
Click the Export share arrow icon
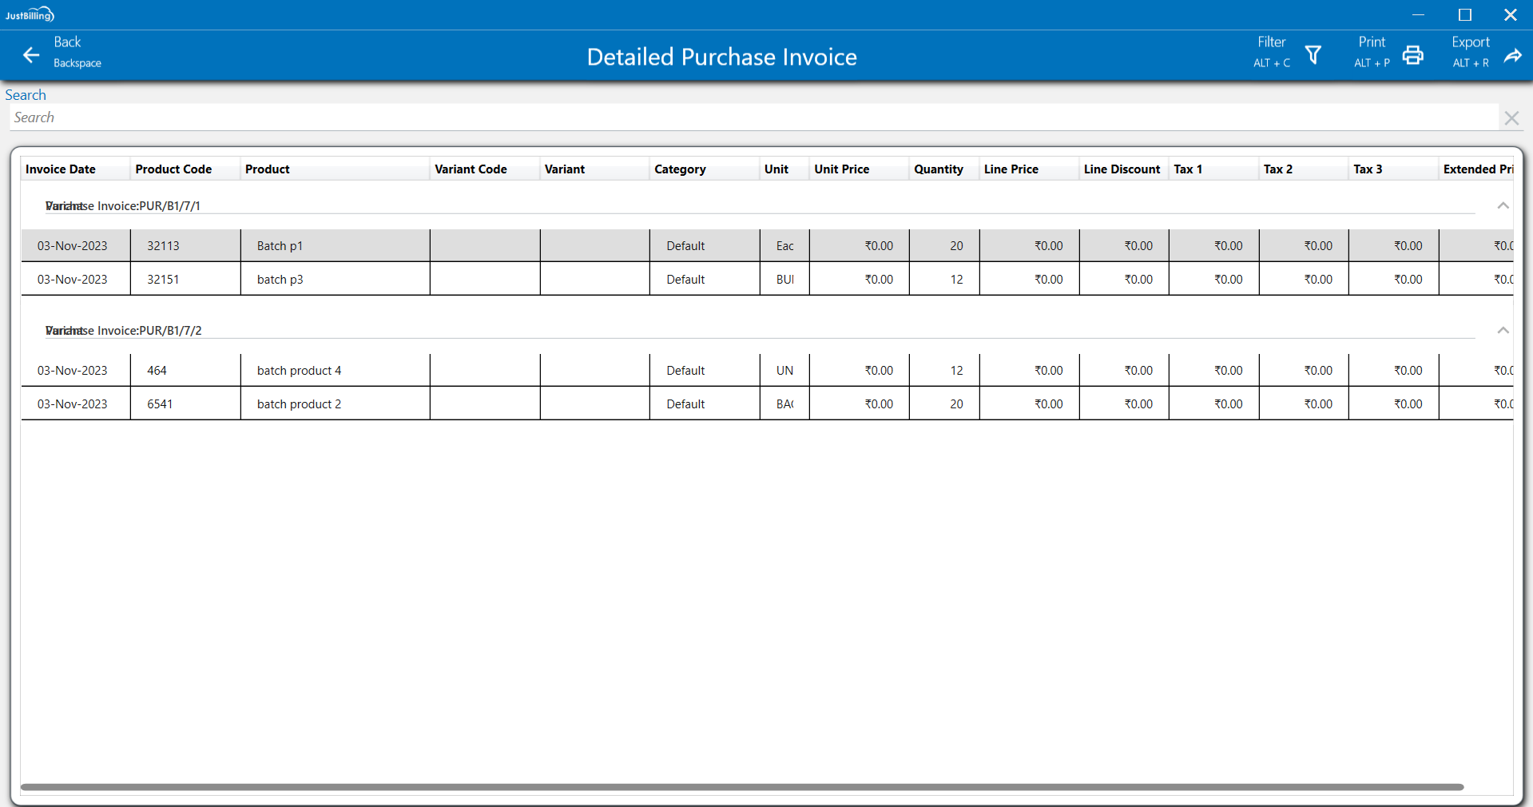[x=1512, y=54]
